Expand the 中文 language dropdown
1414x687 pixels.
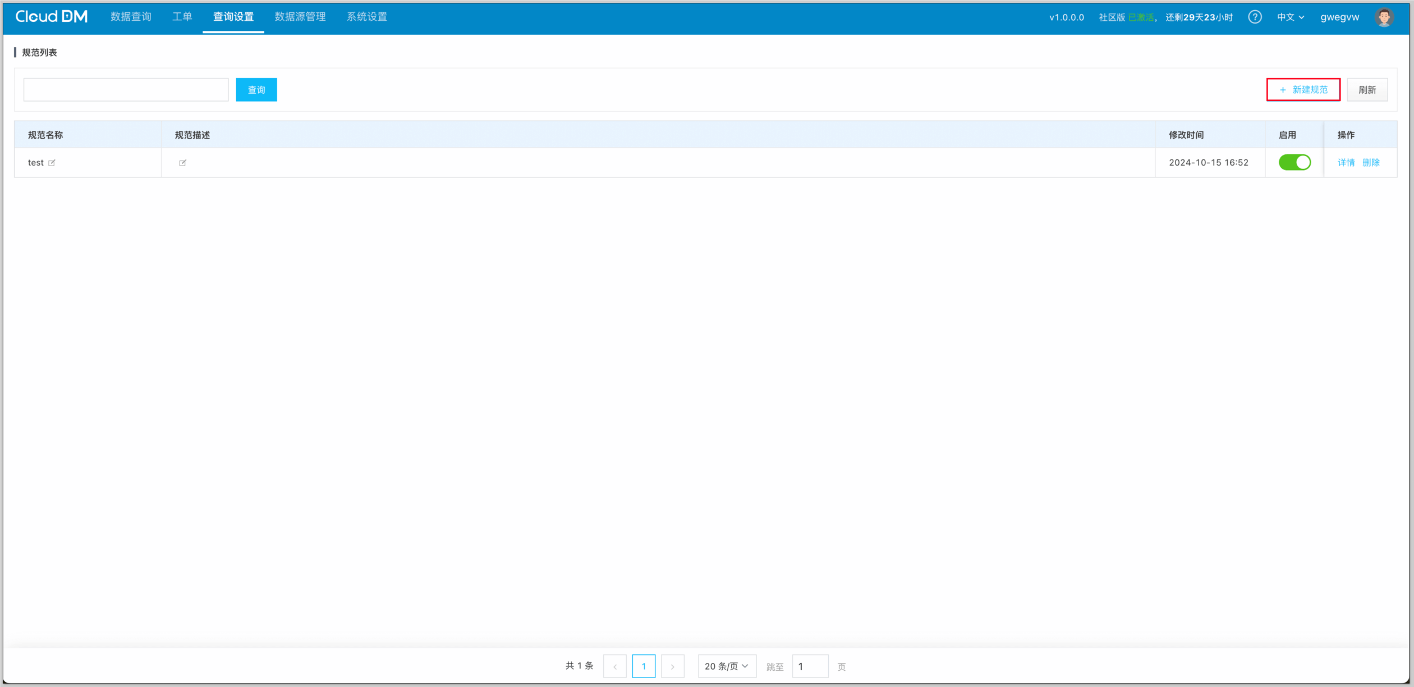(x=1290, y=17)
